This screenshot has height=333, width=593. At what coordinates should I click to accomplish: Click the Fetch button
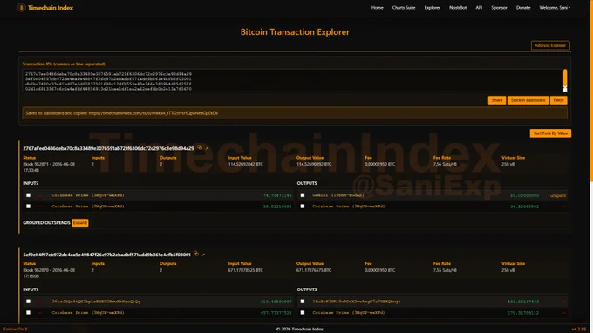(559, 100)
